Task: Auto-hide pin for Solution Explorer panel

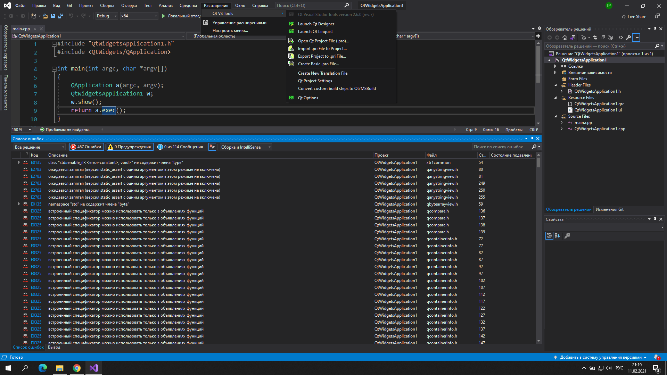Action: pyautogui.click(x=655, y=29)
